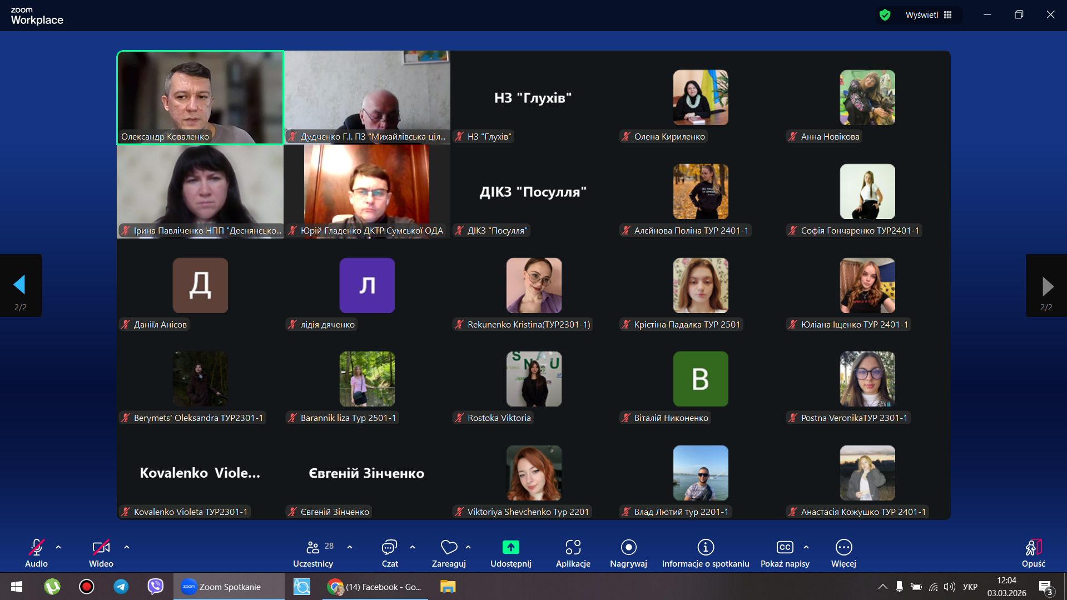Open the Wyświetl view layout menu
1067x600 pixels.
point(929,15)
